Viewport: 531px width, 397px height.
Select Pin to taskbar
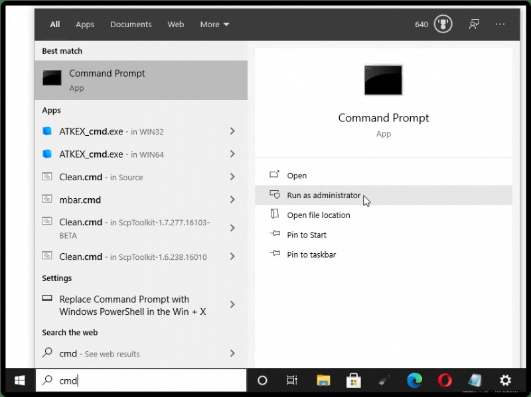384,255
